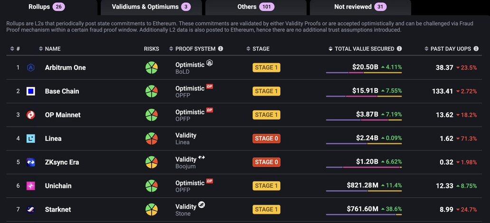The width and height of the screenshot is (490, 223).
Task: Click the OP Mainnet logo icon
Action: point(31,115)
